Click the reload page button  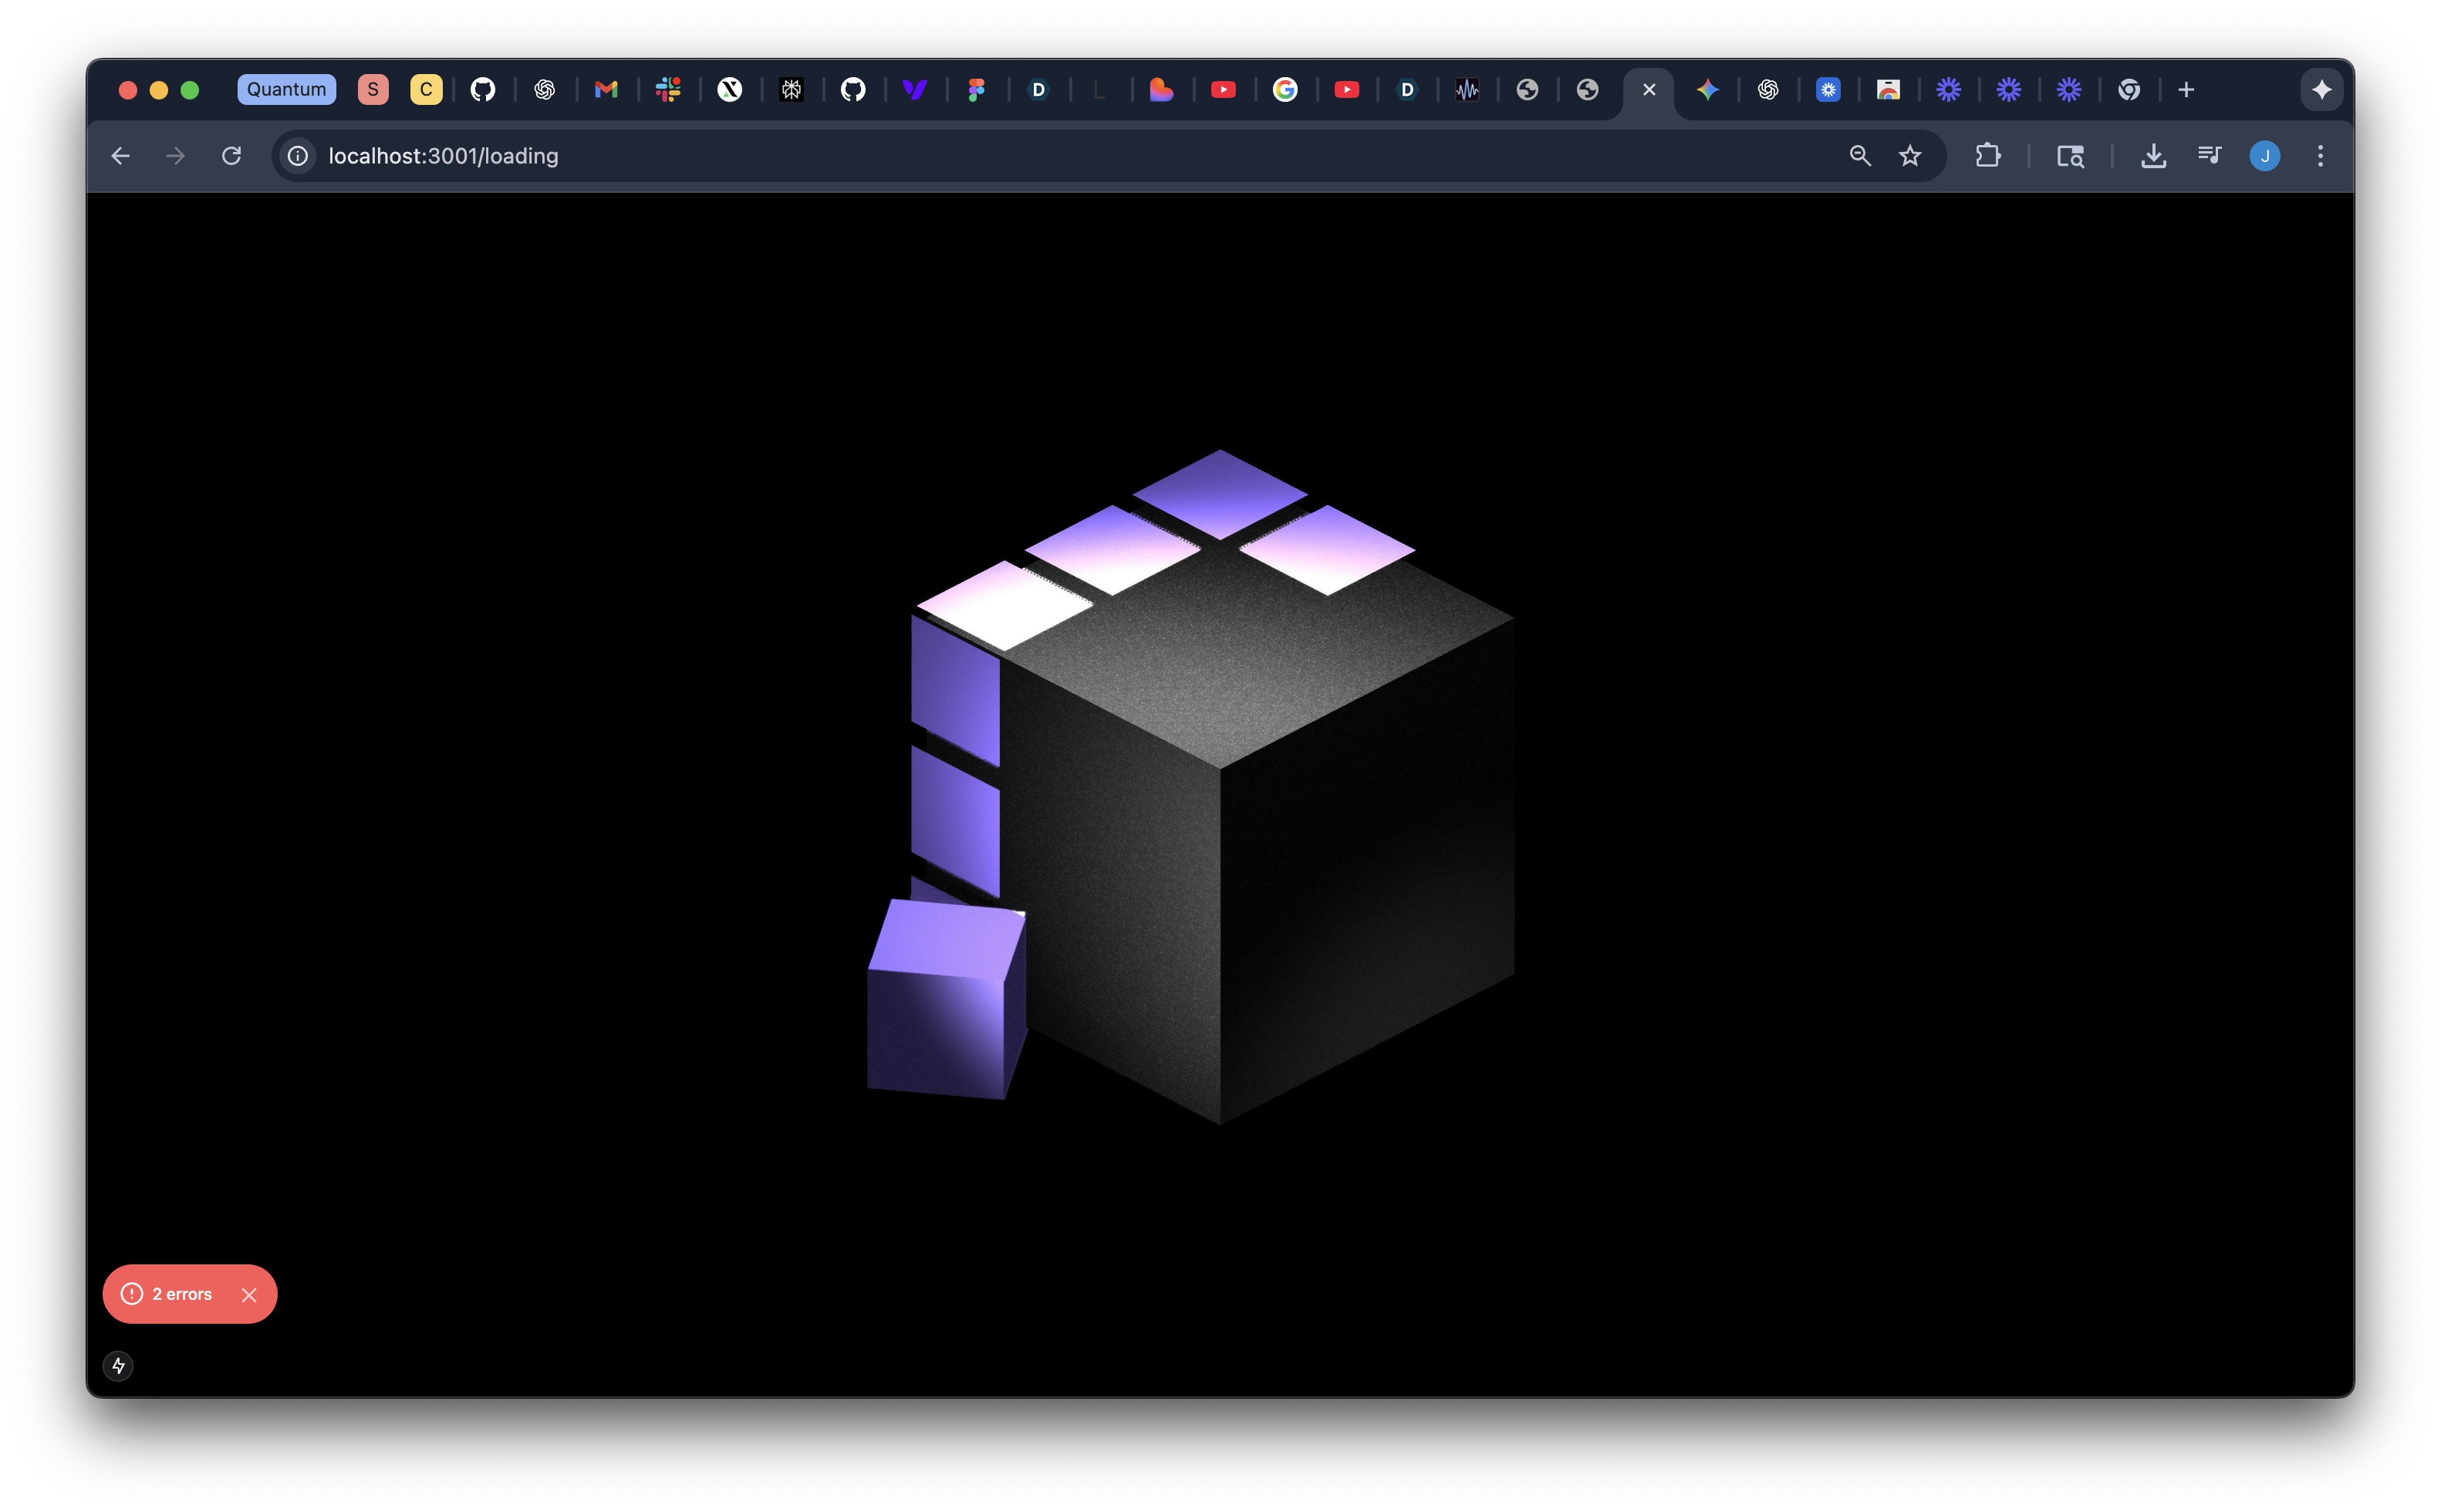[x=231, y=156]
